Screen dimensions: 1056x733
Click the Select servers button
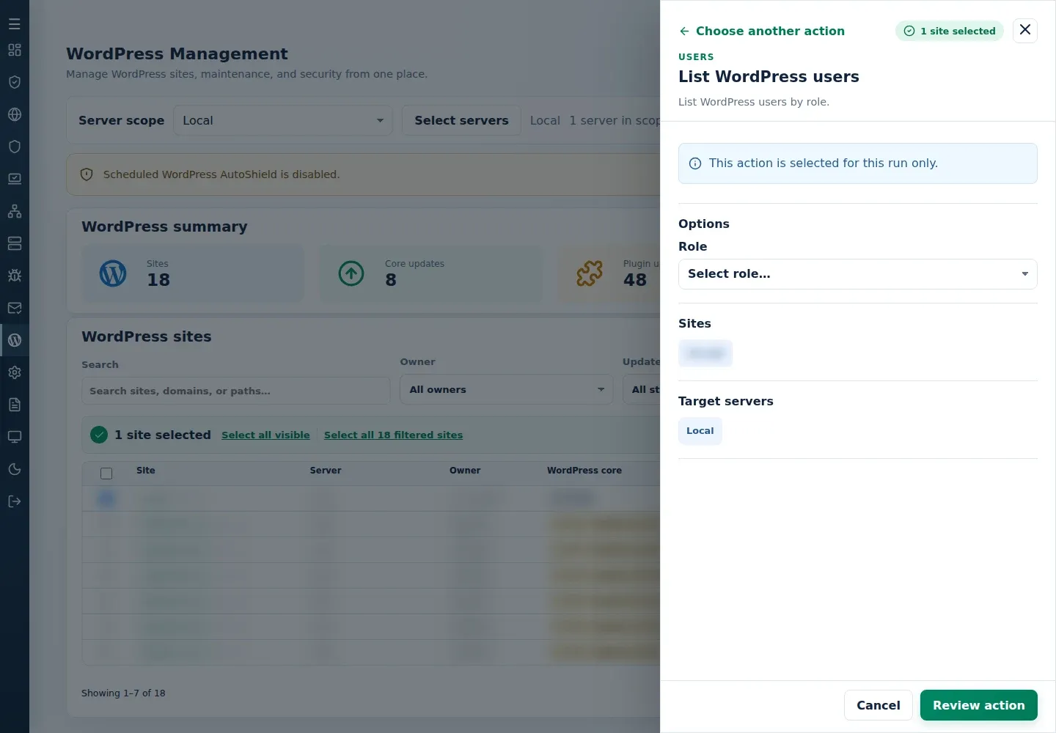[x=461, y=120]
